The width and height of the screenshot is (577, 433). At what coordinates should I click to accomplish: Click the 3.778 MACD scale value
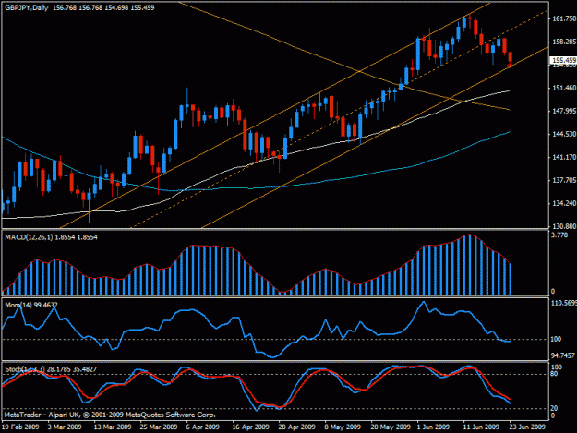point(559,235)
